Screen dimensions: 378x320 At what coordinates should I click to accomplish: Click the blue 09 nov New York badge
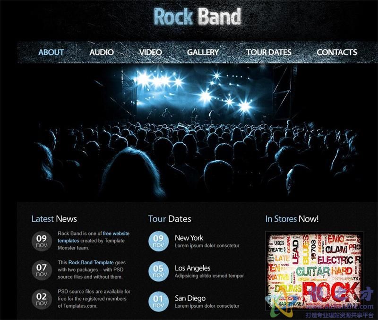158,242
